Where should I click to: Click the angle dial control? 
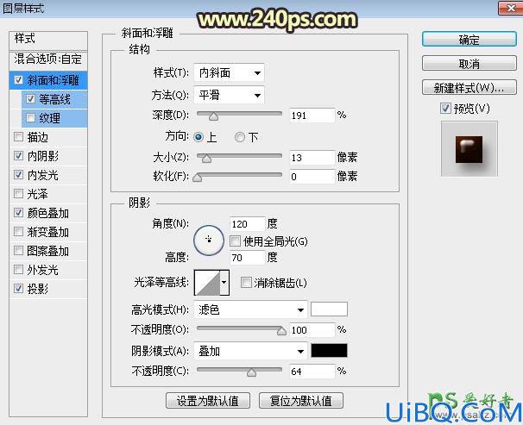(x=209, y=241)
